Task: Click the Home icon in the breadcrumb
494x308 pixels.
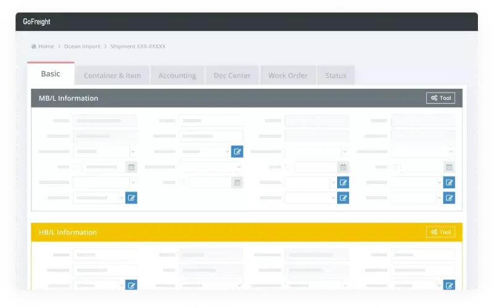Action: [33, 46]
